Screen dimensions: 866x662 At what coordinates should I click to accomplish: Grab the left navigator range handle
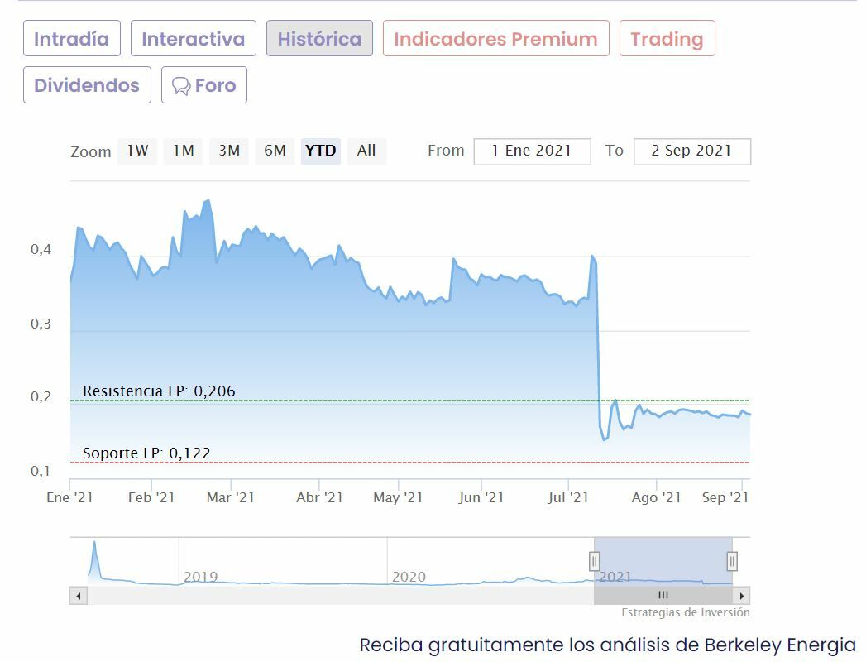pos(594,561)
